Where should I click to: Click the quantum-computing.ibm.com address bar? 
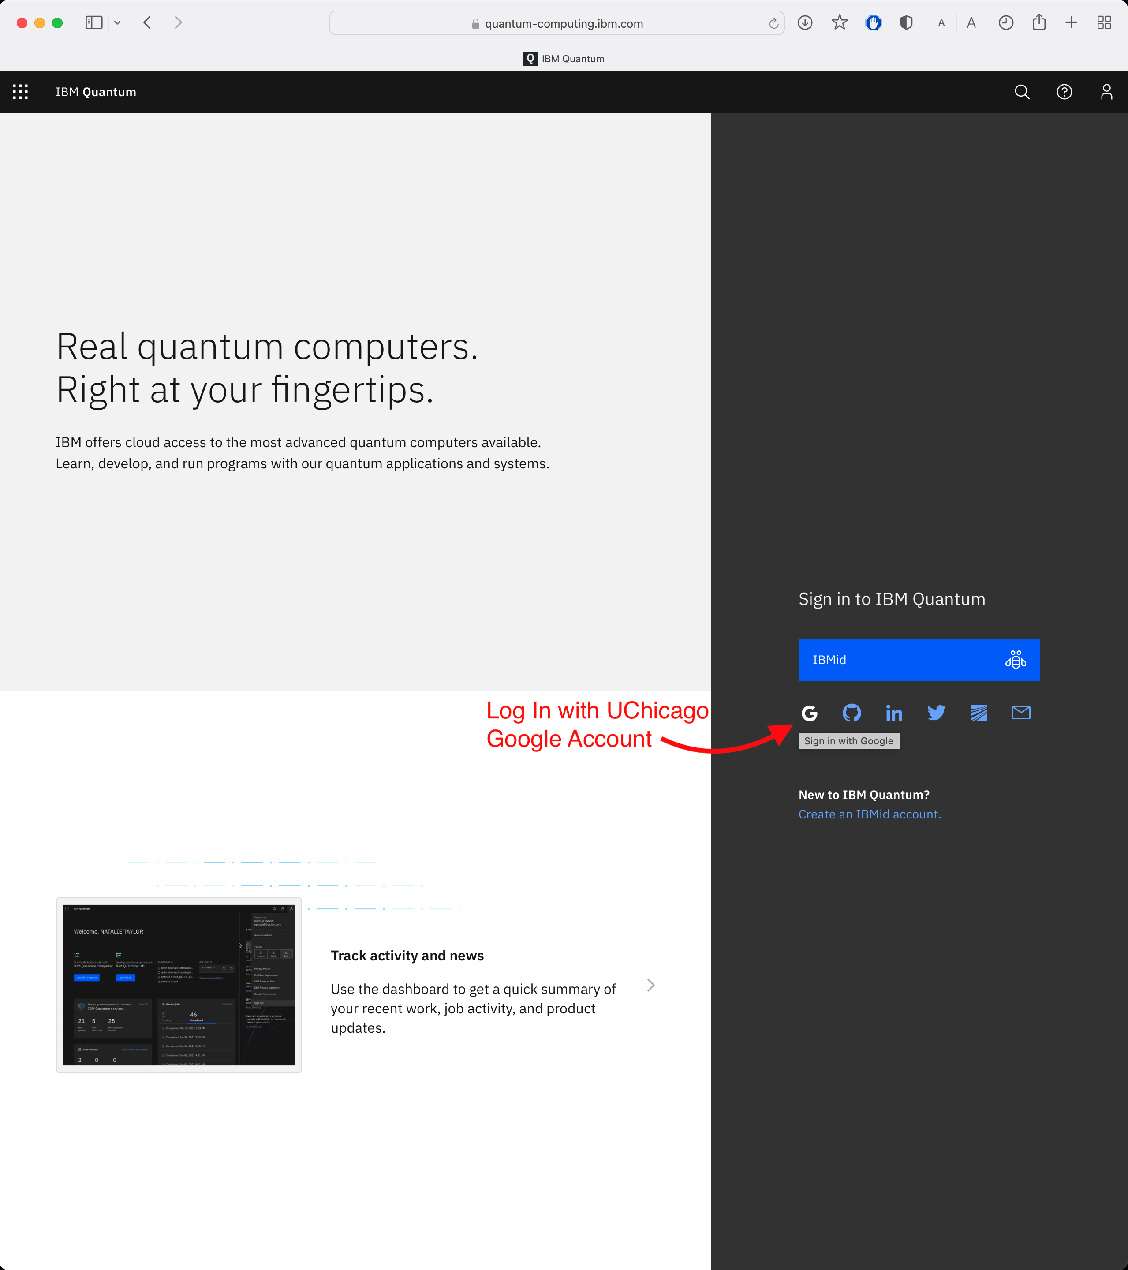coord(556,24)
